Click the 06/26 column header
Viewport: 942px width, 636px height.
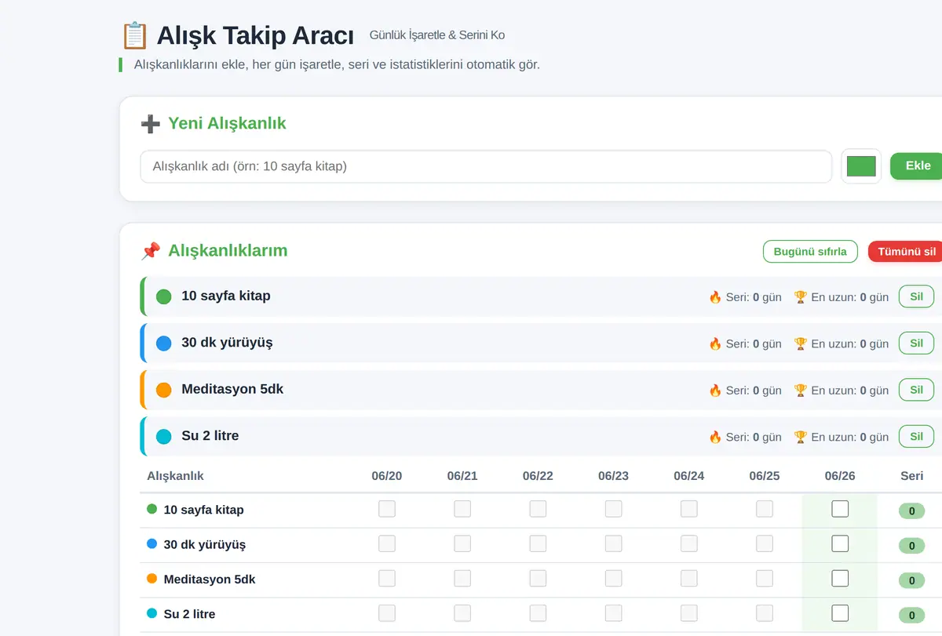pos(840,476)
